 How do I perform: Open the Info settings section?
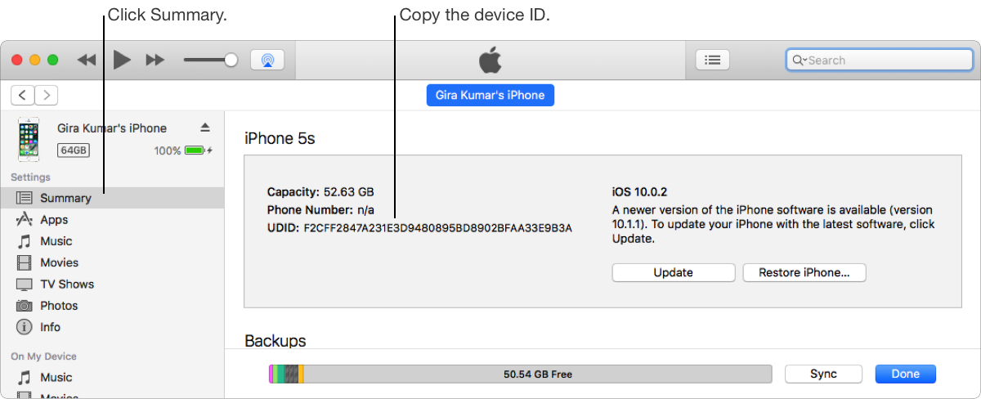click(50, 326)
